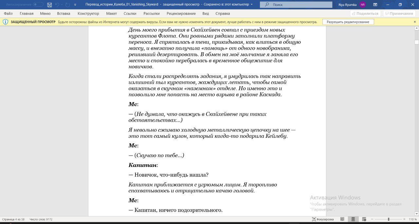Click the Nya Ryumka account name
The image size is (419, 224).
pos(348,5)
